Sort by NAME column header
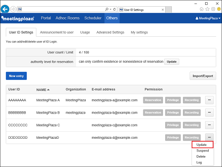 point(43,90)
